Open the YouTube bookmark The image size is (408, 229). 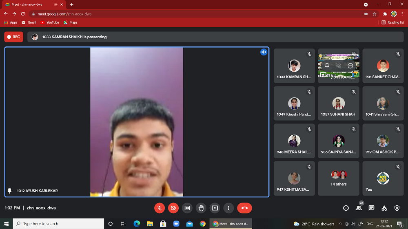click(49, 22)
